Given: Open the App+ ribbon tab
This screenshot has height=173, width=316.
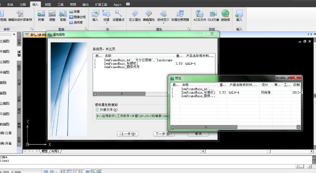Looking at the screenshot, I should point(117,4).
